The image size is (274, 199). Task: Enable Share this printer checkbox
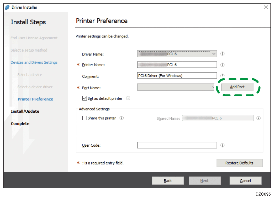85,118
